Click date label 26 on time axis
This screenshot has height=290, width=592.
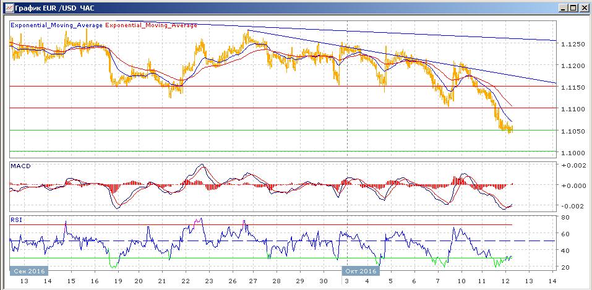(x=232, y=281)
